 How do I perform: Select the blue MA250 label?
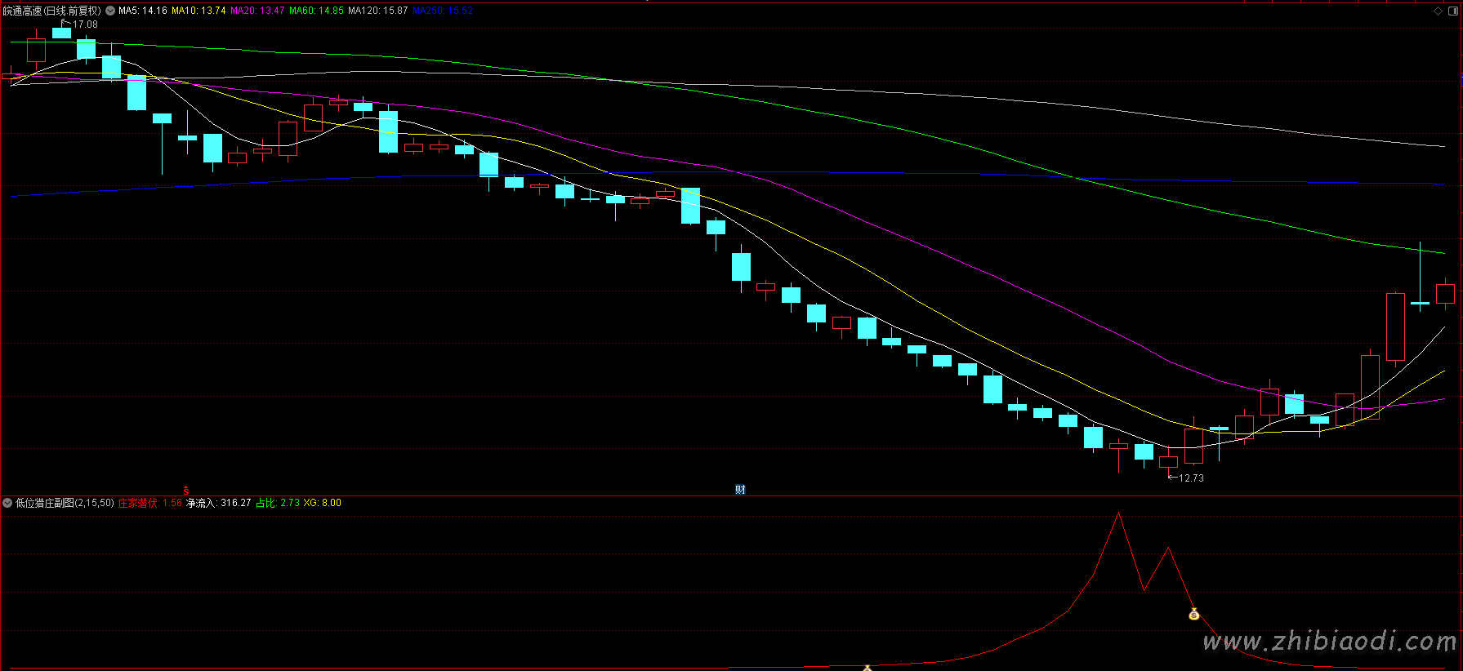click(x=443, y=11)
